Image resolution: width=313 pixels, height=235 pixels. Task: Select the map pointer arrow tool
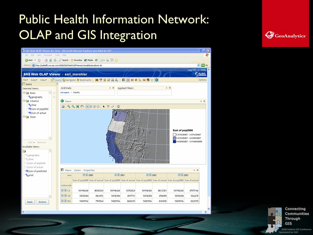[104, 106]
